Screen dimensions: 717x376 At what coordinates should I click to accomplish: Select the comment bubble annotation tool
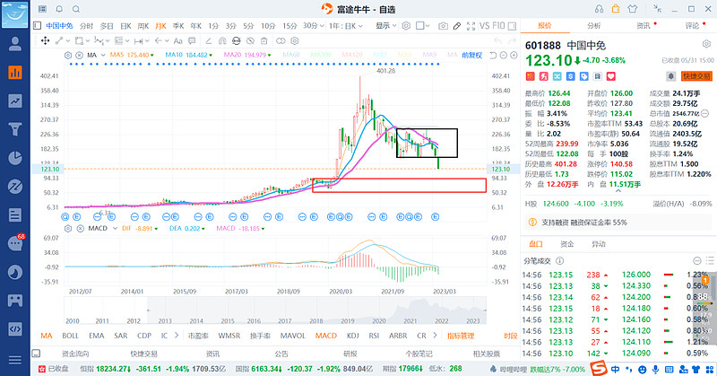coord(192,40)
